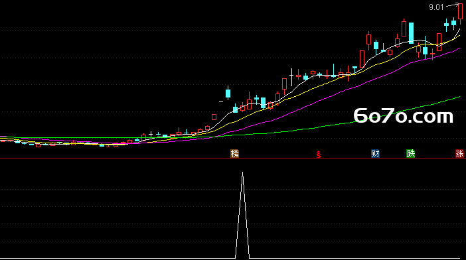This screenshot has height=260, width=466.
Task: Click the red divider between chart panels
Action: (x=233, y=159)
